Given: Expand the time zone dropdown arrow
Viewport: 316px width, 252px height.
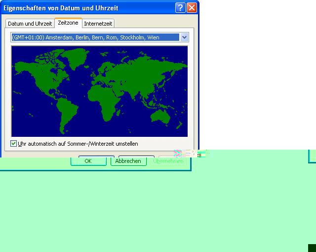Looking at the screenshot, I should coord(184,37).
